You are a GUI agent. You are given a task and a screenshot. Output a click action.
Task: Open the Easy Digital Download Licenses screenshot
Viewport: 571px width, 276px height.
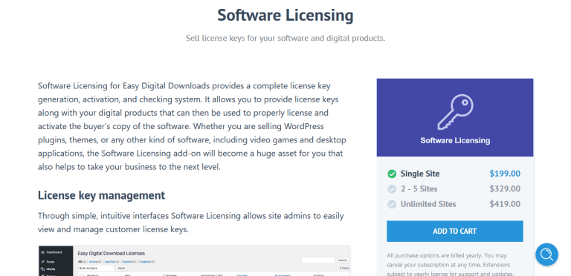coord(194,260)
